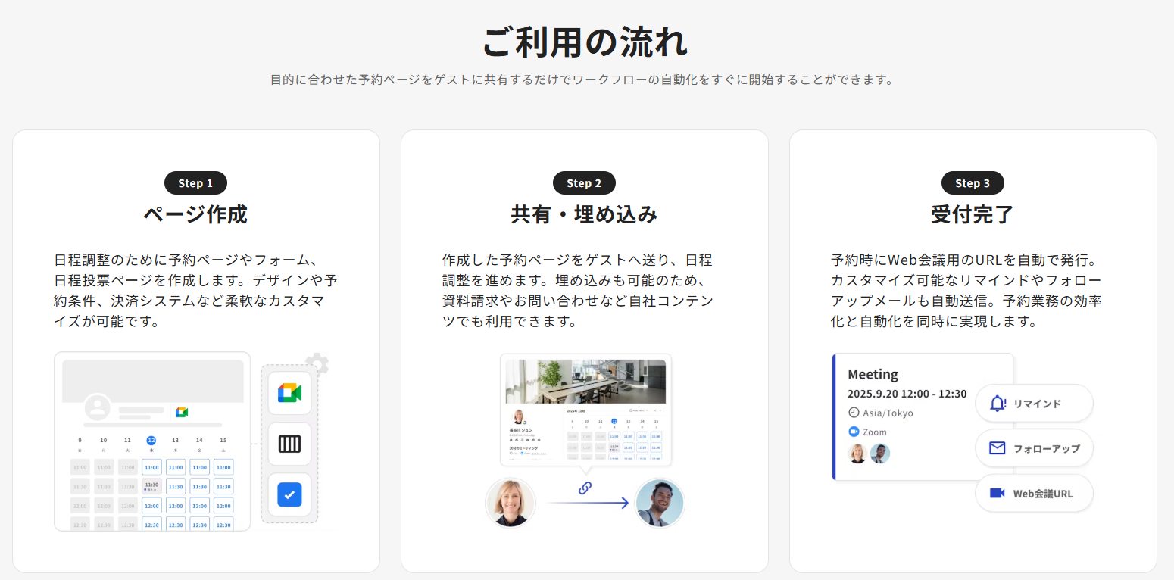The width and height of the screenshot is (1174, 580).
Task: Click the blue checkmark icon tile
Action: click(x=289, y=494)
